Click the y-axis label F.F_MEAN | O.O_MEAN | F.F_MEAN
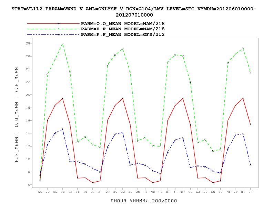273x211 pixels. click(x=17, y=114)
